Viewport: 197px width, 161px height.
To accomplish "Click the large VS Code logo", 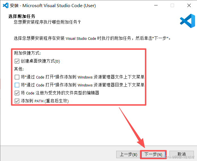I will click(187, 21).
